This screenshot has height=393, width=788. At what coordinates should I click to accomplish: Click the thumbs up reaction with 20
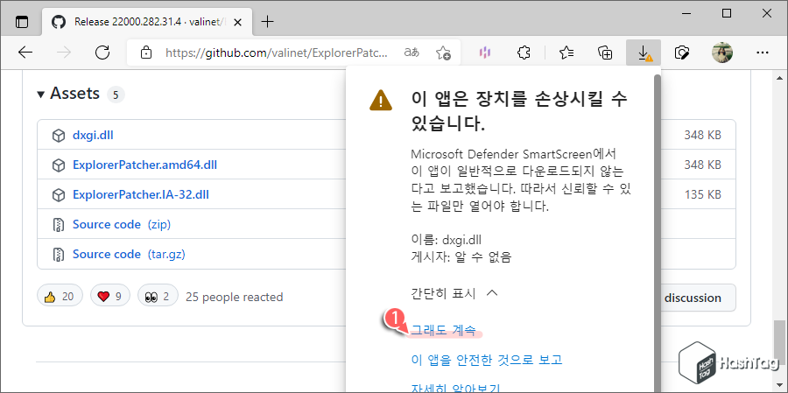point(60,297)
